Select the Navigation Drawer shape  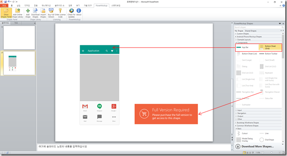(270, 92)
